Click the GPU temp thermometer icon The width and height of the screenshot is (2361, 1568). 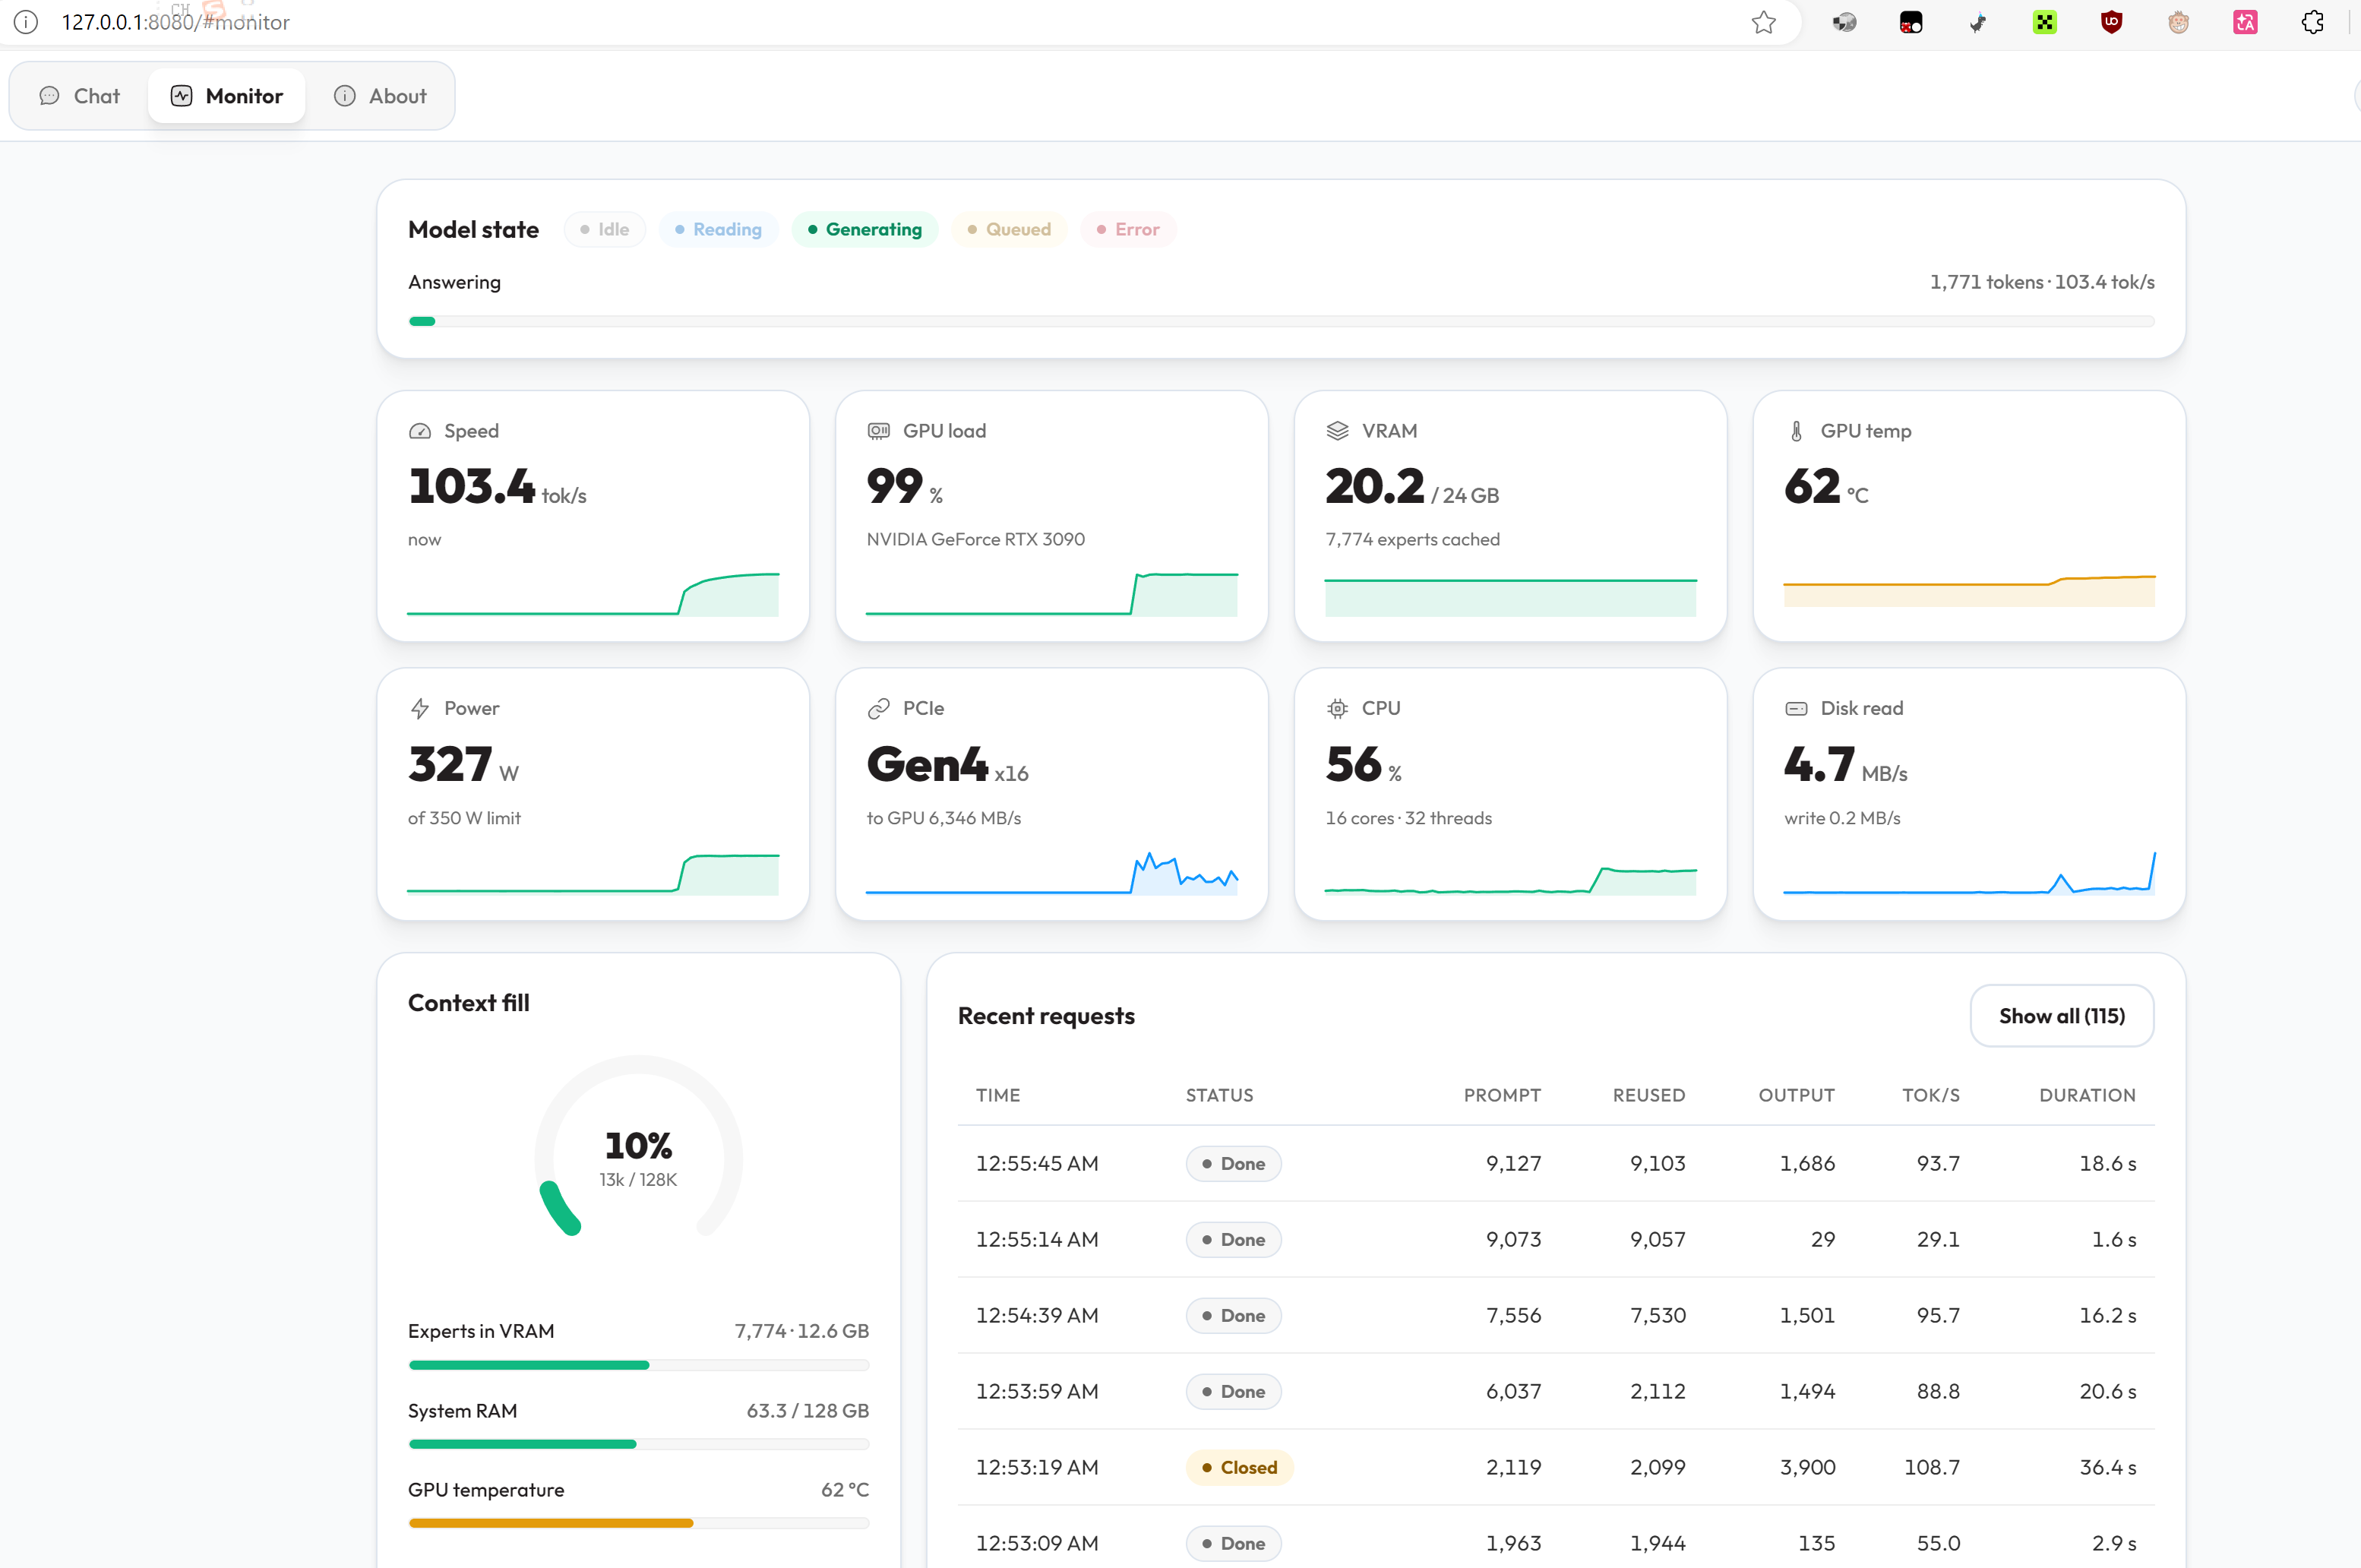click(x=1796, y=431)
